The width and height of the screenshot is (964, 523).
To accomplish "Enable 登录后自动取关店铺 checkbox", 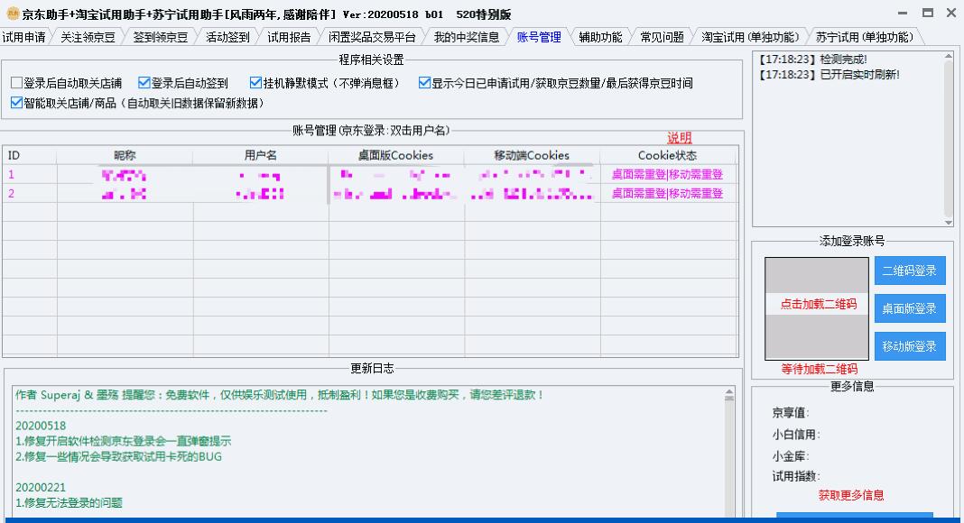I will tap(16, 83).
